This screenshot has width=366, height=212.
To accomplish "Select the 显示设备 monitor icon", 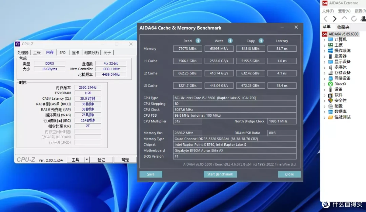I will coord(330,62).
